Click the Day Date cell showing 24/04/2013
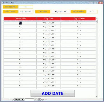 (49, 49)
